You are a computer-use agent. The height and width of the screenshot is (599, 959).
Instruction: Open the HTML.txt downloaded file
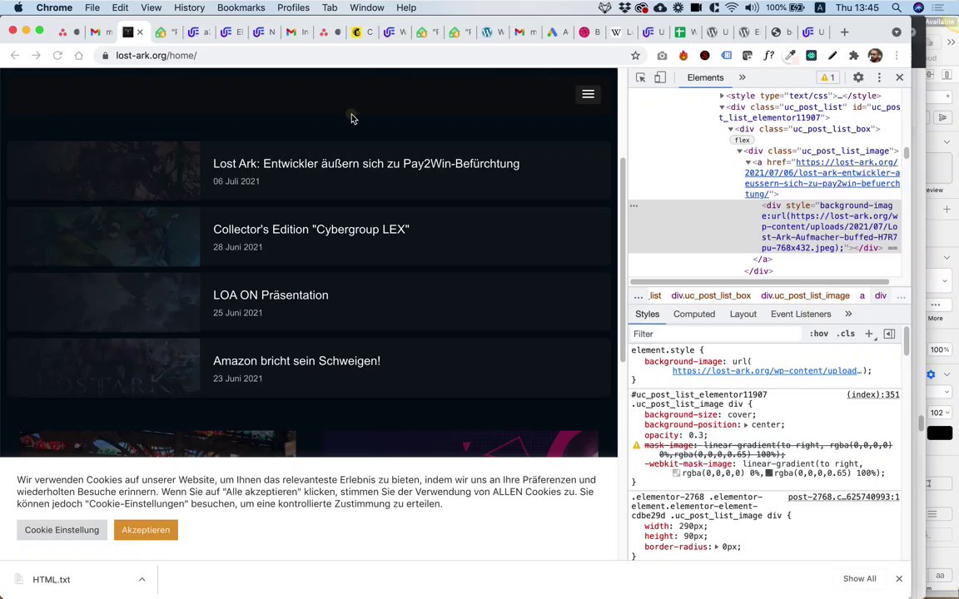pyautogui.click(x=52, y=579)
